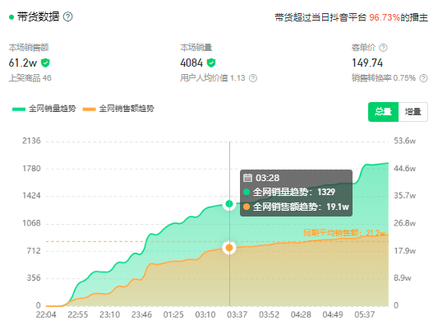The height and width of the screenshot is (326, 438).
Task: Click help icon beside 带货数据 title
Action: 68,16
